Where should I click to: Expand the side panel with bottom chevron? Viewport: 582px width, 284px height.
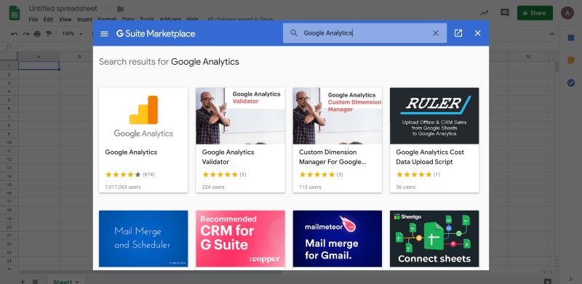(x=571, y=279)
